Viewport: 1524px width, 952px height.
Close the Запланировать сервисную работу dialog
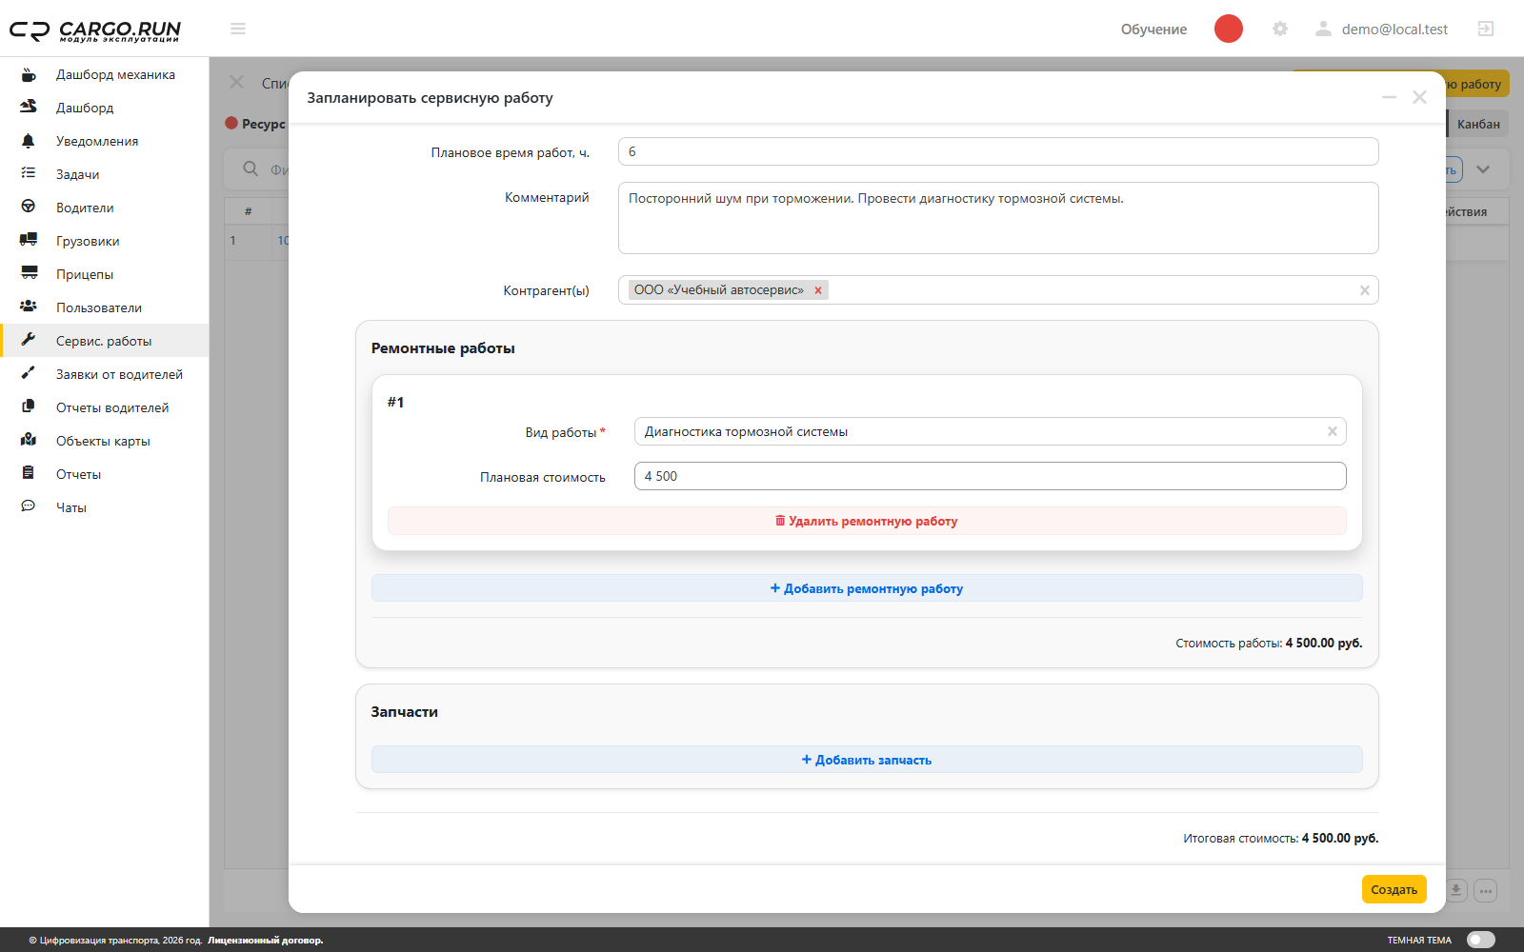(1419, 97)
